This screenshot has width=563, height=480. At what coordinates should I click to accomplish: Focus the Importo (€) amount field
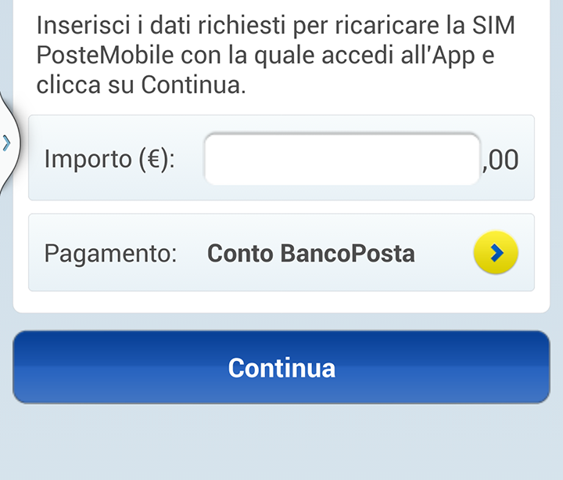342,159
